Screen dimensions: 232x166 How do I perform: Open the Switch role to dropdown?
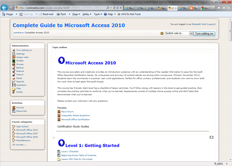click(x=178, y=33)
